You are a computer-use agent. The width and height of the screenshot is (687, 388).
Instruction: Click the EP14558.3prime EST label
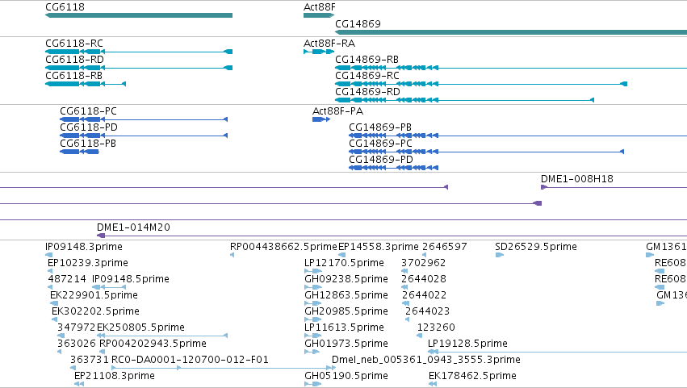click(x=379, y=247)
